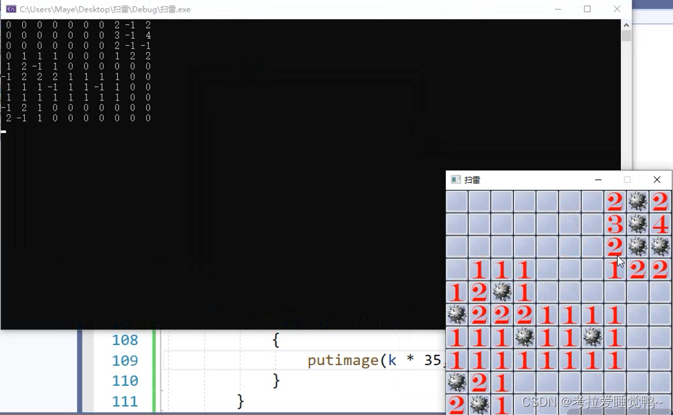Click the ninth-row mine left of the 2 tile

tap(457, 382)
